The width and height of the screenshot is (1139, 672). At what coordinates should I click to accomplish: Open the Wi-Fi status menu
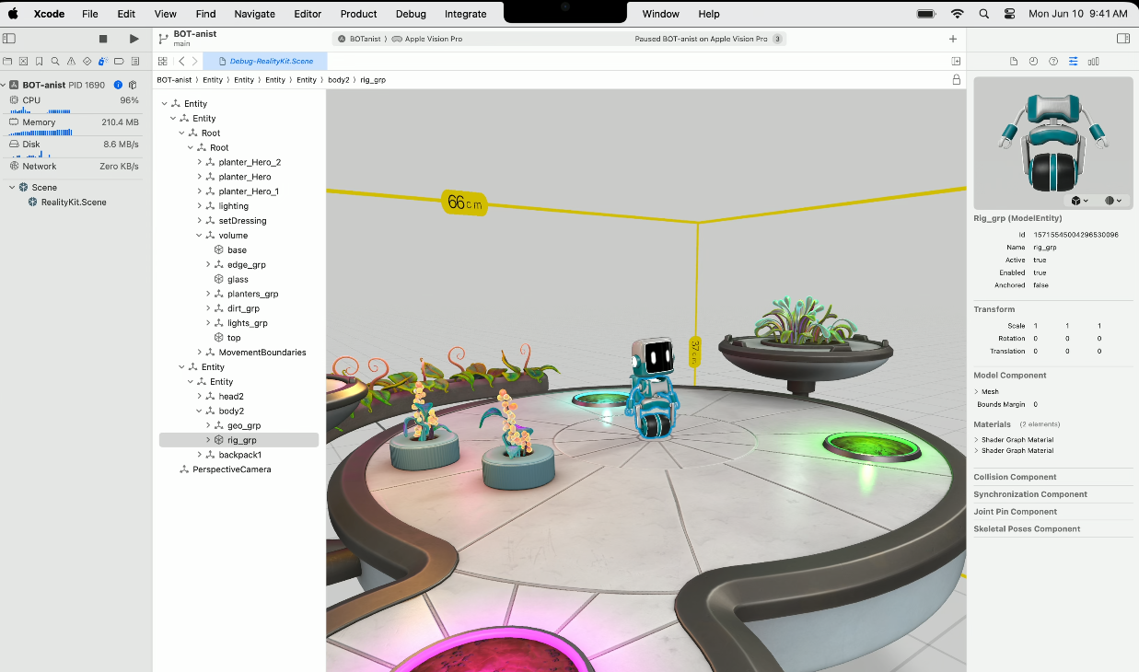pyautogui.click(x=958, y=14)
